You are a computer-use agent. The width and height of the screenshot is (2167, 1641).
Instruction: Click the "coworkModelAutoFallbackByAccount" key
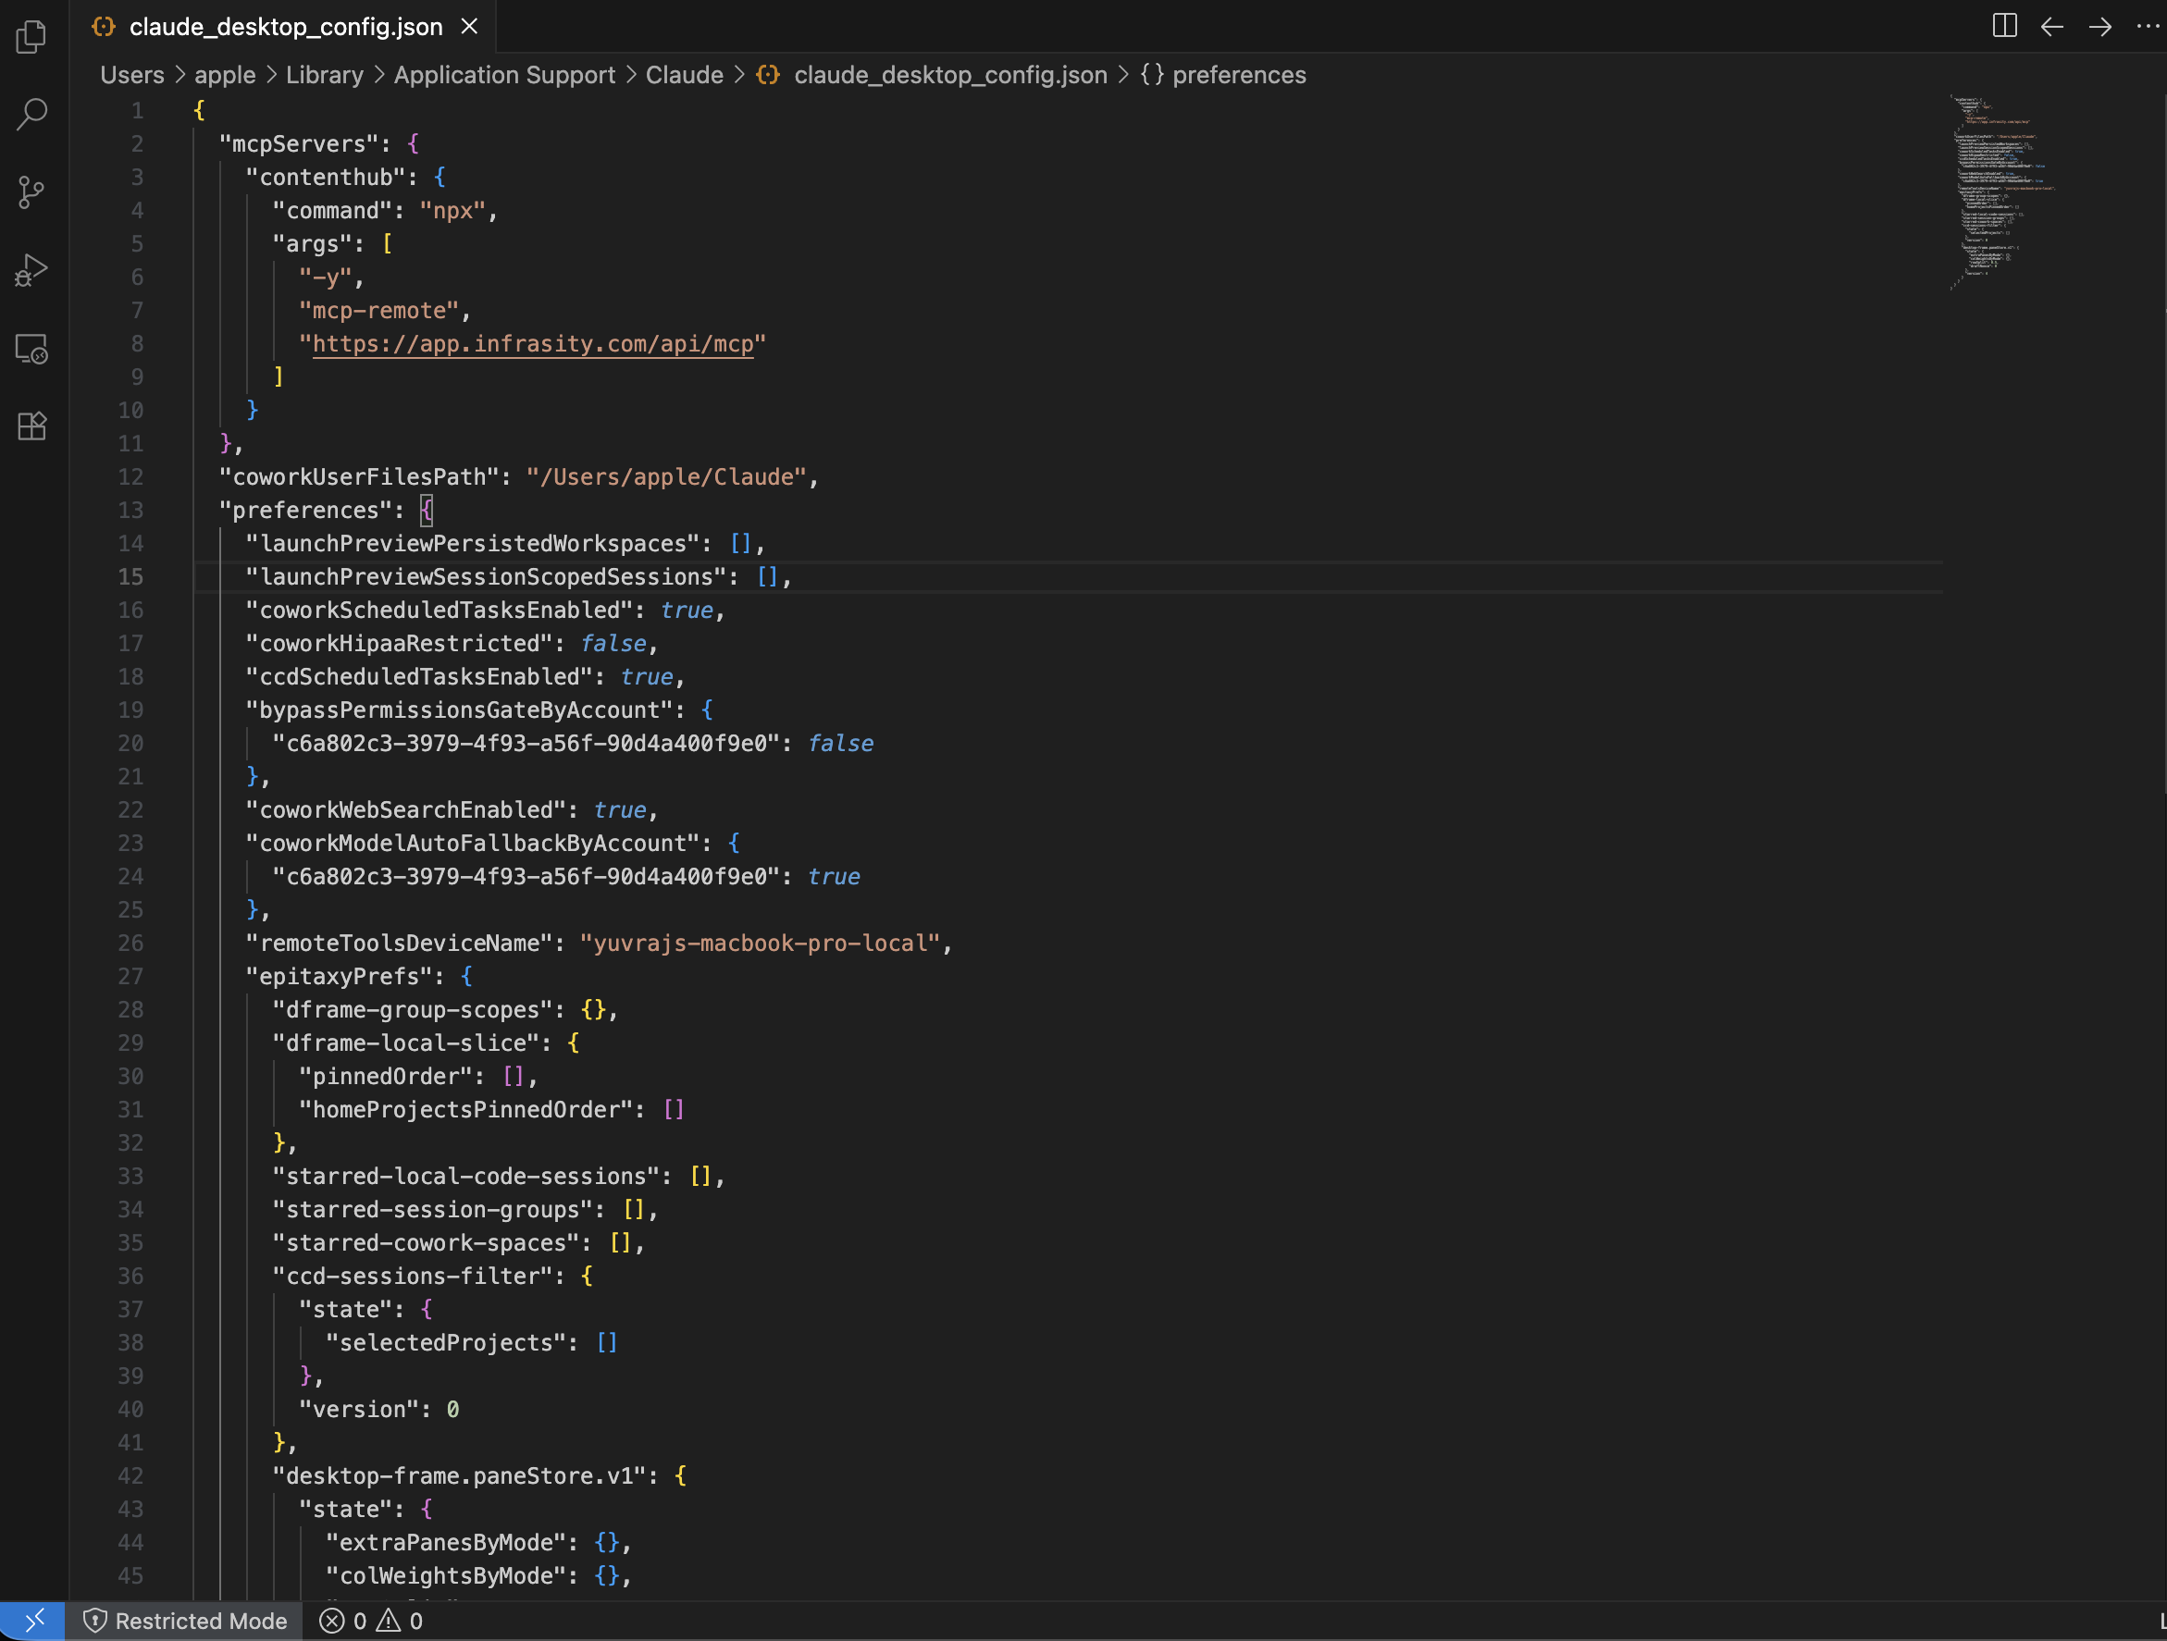point(472,843)
